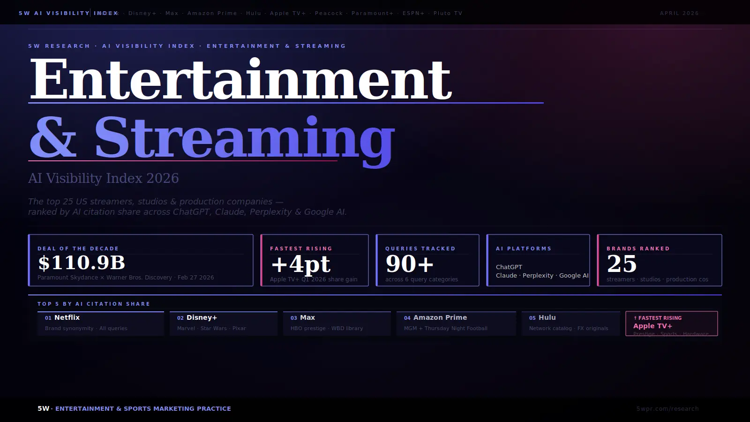The image size is (750, 422).
Task: Click 'Network catalog · FX originals' caption
Action: click(x=569, y=328)
